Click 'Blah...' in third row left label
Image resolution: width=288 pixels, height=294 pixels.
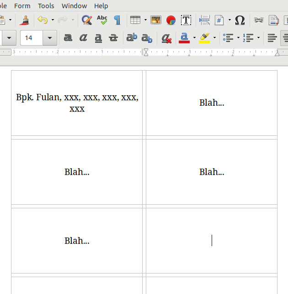[77, 241]
